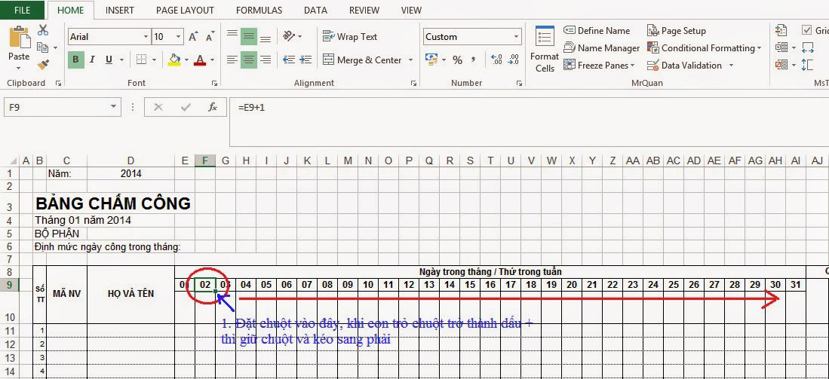Open font color dropdown arrow
This screenshot has width=829, height=379.
click(212, 60)
